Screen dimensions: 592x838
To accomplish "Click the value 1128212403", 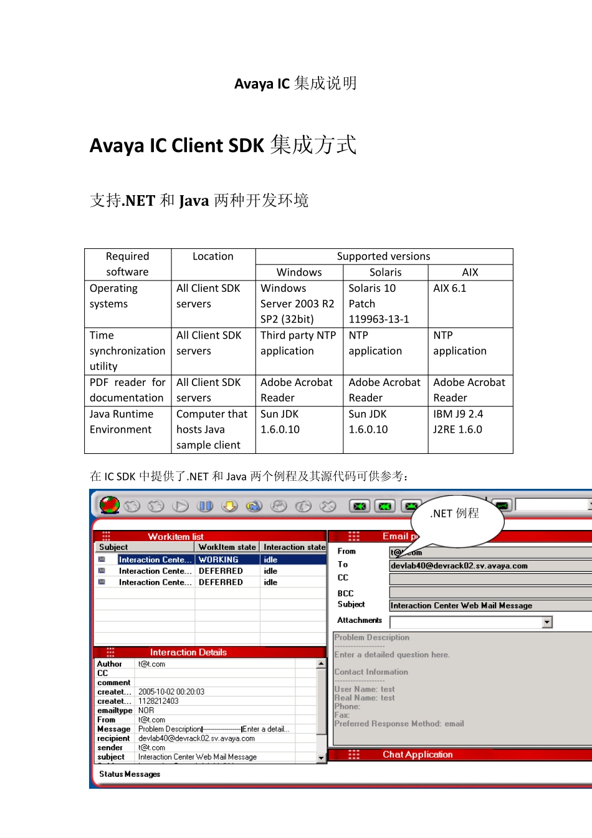I will pyautogui.click(x=158, y=701).
